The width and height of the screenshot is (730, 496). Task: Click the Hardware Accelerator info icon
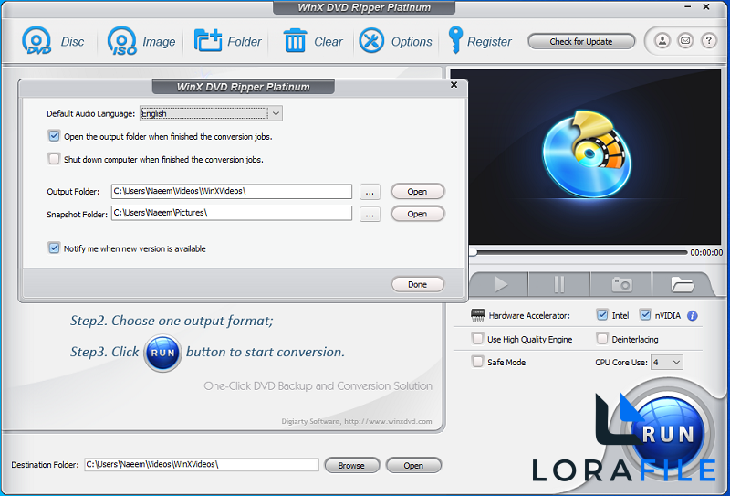click(x=693, y=316)
